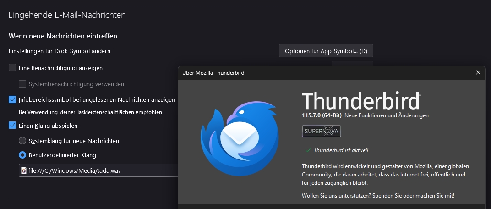Click 'Wenn neue Nachrichten eintreffen' subheading
Screen dimensions: 491x209
click(63, 36)
